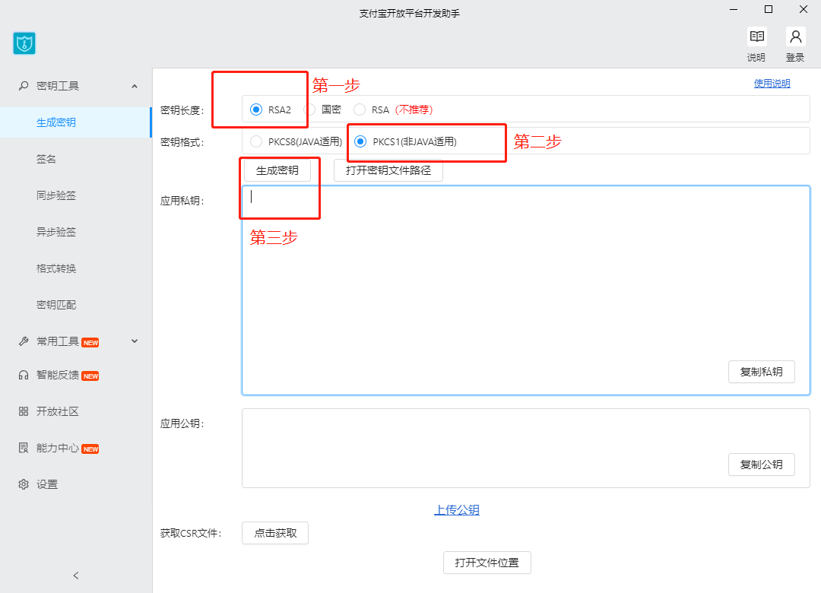Switch to the 签名 menu item
821x593 pixels.
[46, 159]
